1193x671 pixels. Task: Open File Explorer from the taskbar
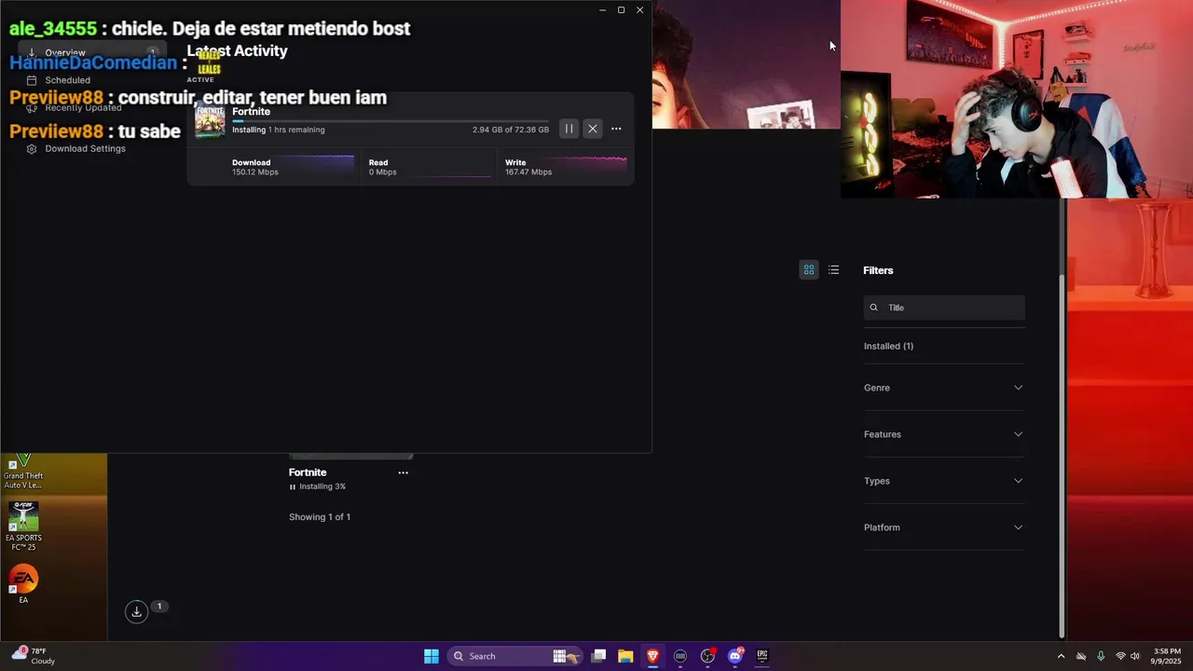[625, 656]
